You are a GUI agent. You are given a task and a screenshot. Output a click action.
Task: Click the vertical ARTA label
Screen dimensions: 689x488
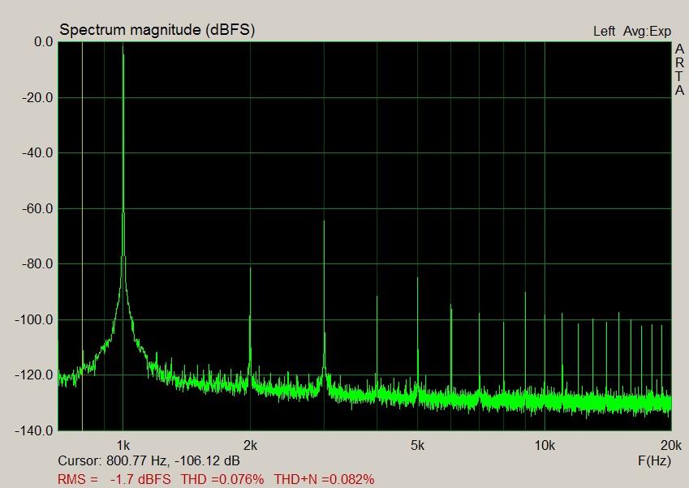679,70
